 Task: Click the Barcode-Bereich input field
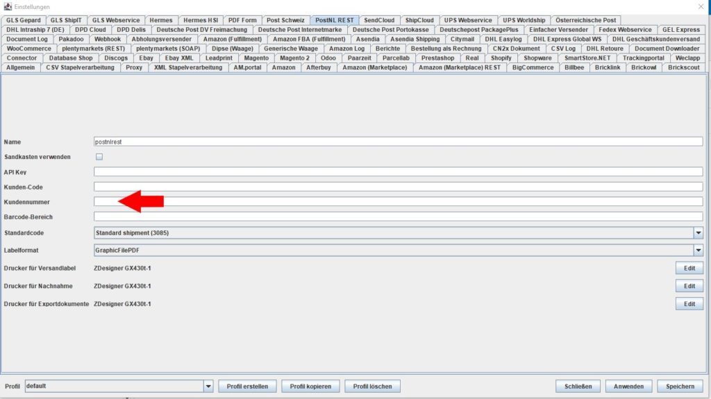(x=398, y=217)
